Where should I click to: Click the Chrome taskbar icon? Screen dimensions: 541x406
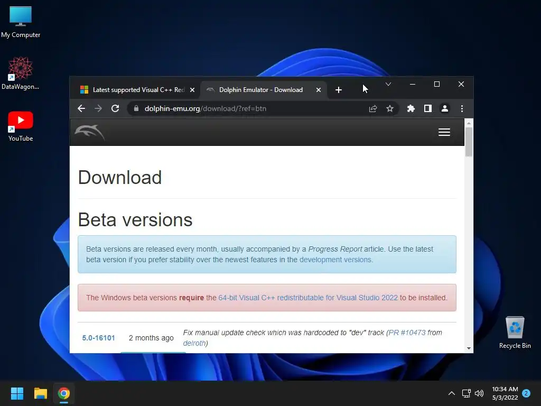tap(64, 393)
